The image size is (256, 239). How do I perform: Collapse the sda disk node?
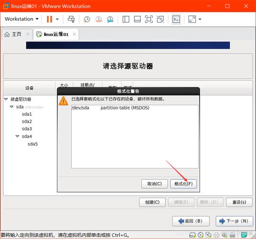11,107
